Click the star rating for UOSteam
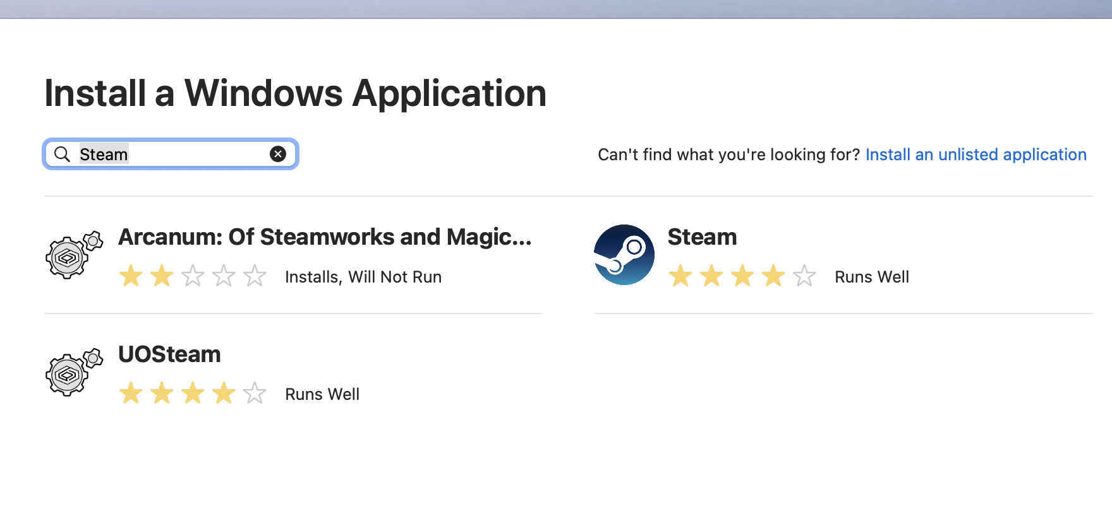This screenshot has width=1112, height=526. [x=193, y=394]
